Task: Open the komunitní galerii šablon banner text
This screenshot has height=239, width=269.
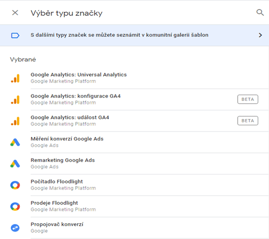Action: tap(119, 35)
